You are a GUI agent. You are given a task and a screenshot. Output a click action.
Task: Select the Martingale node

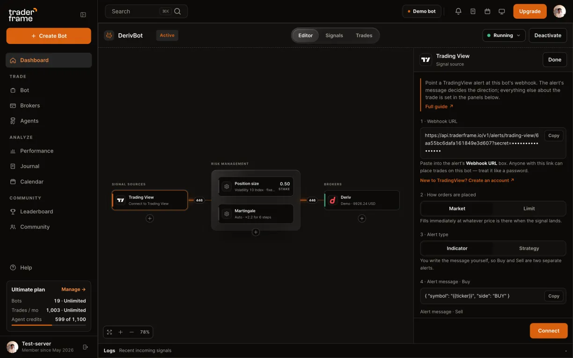[x=256, y=213]
